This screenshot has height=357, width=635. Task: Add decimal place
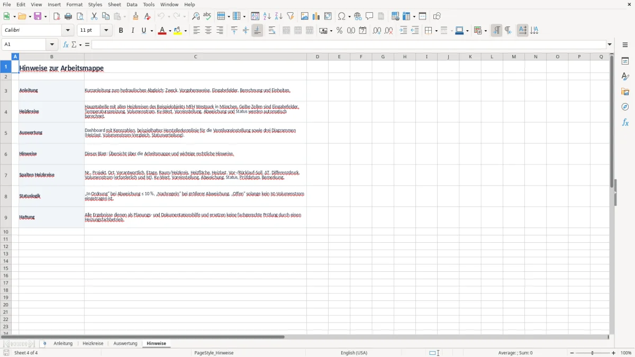click(377, 31)
